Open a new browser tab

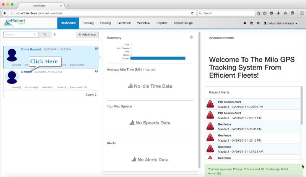point(68,6)
